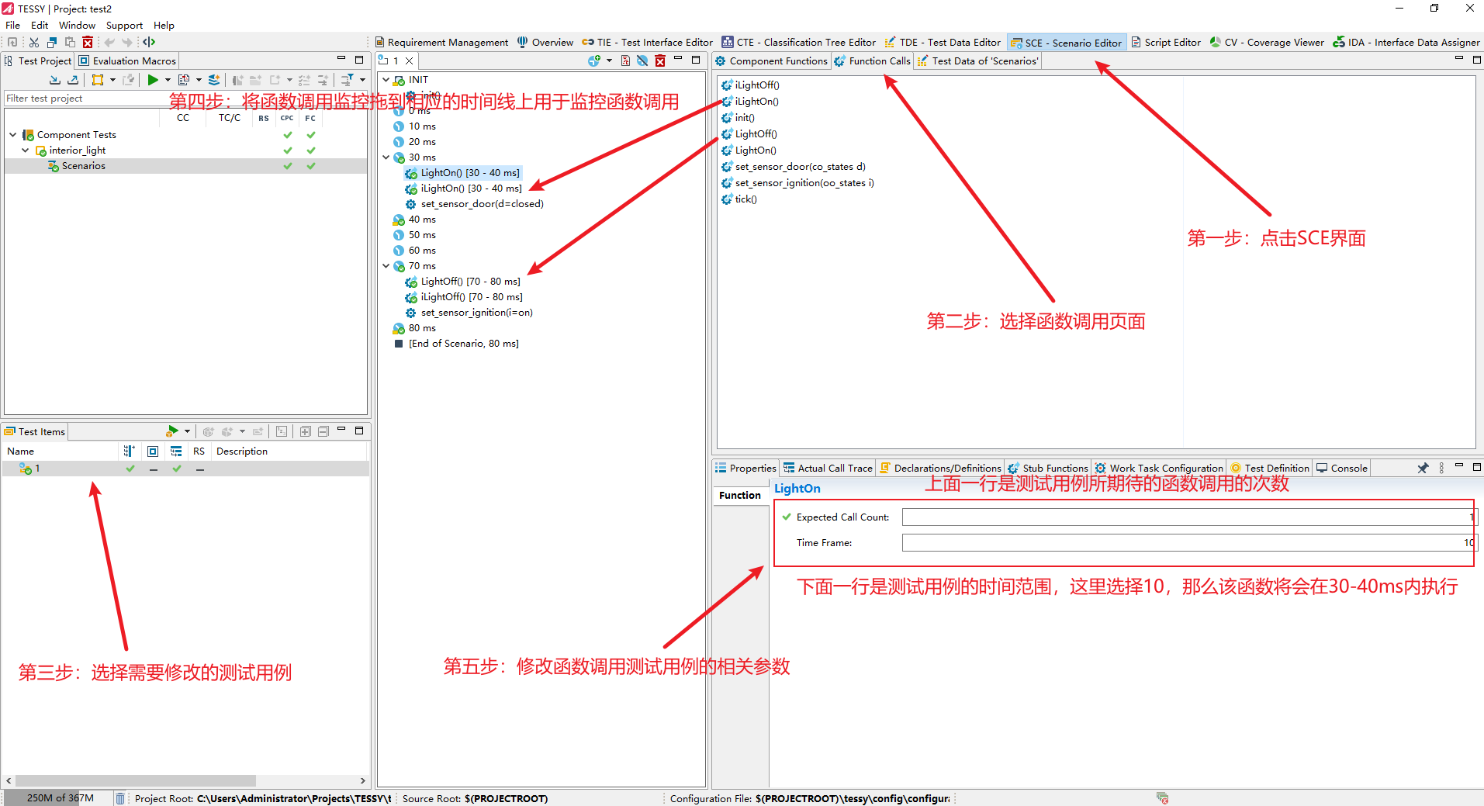Click the blue layers sparkle icon
This screenshot has width=1484, height=806.
click(214, 80)
